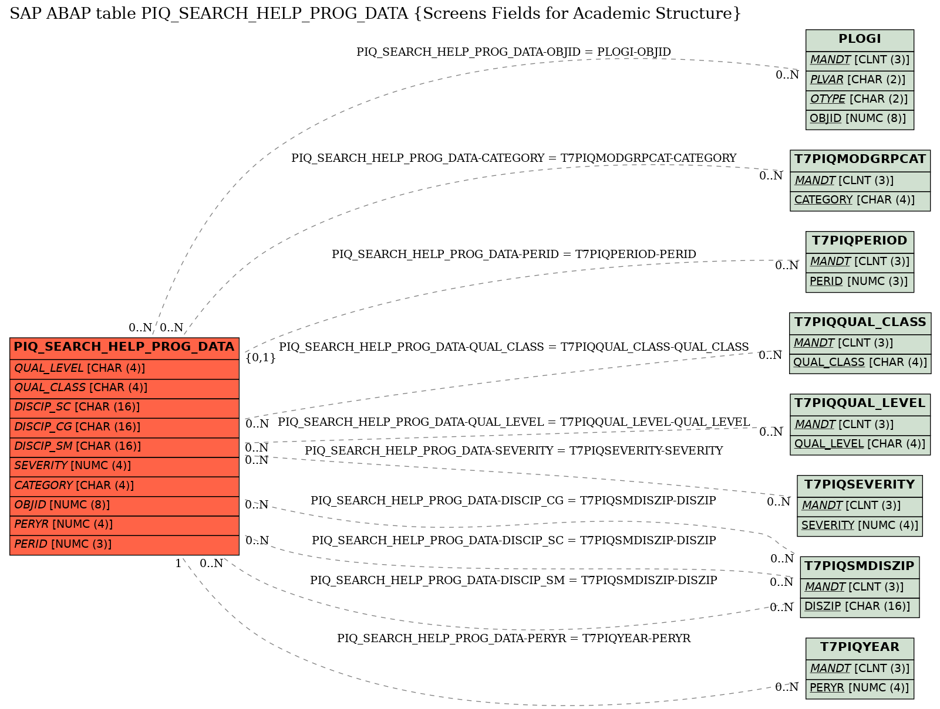Click the CATEGORY = T7PIQMODGRPCAT-CATEGORY relation label
This screenshot has width=940, height=709.
[514, 158]
